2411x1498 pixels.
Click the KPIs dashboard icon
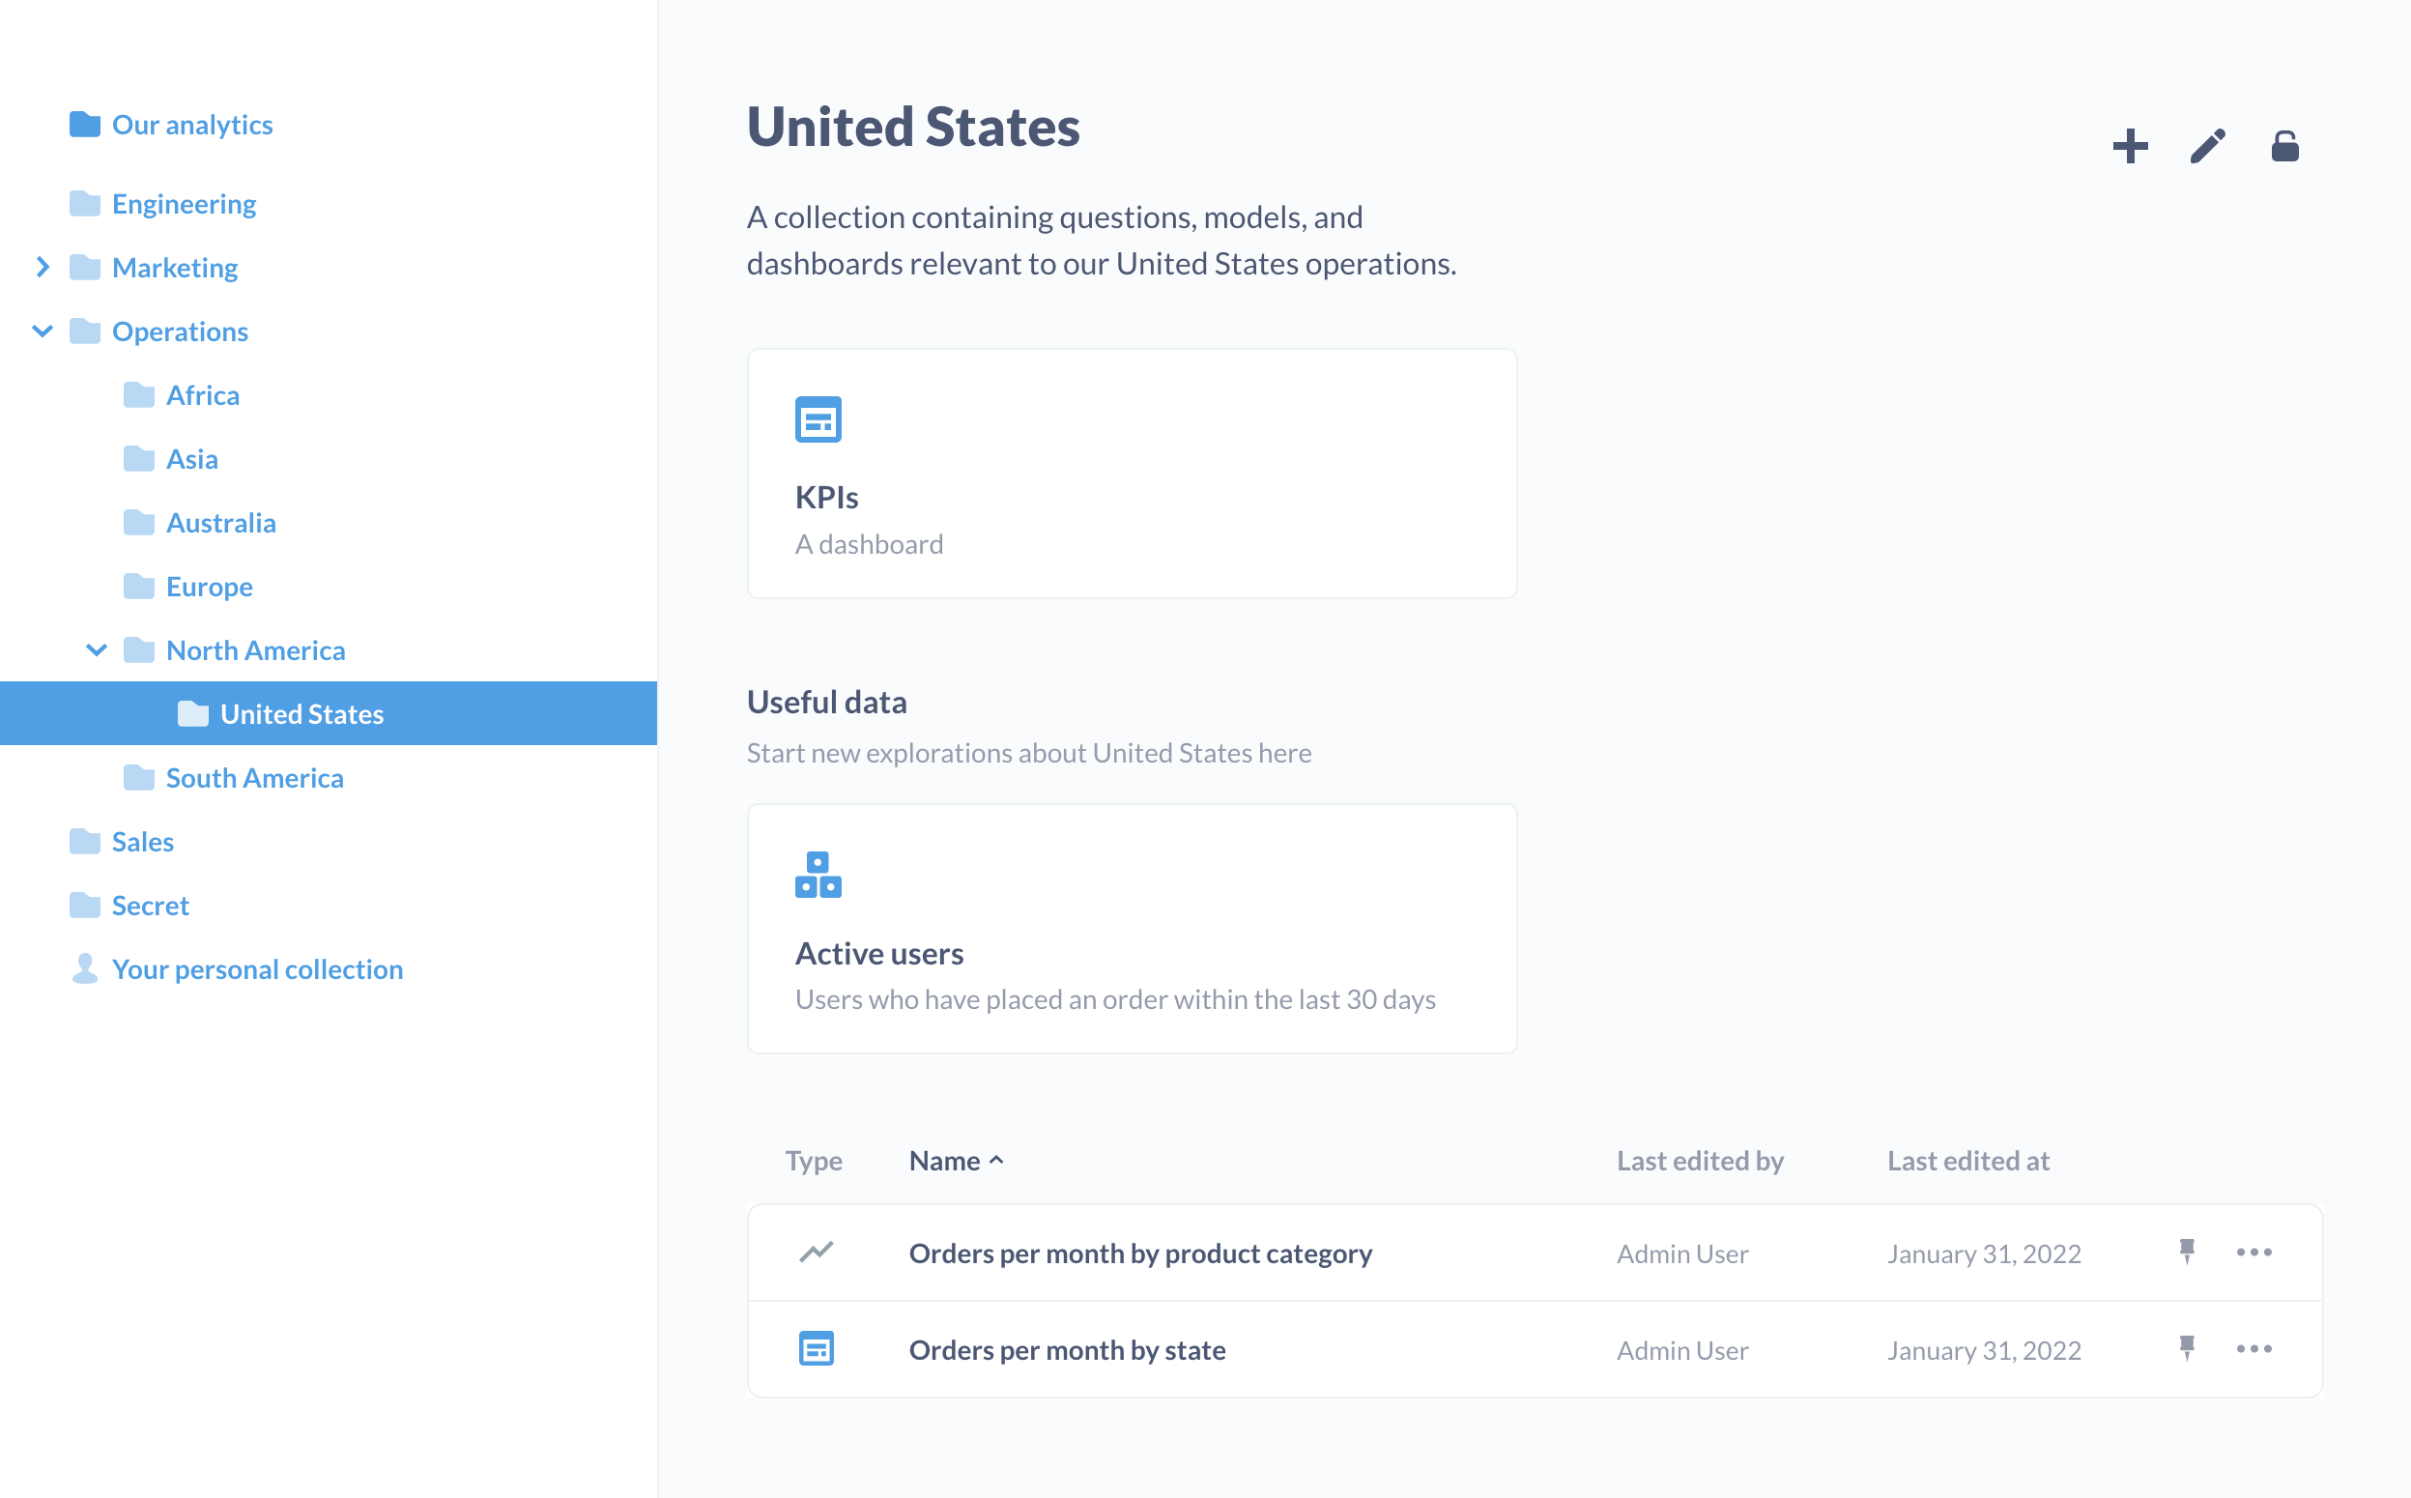click(818, 420)
